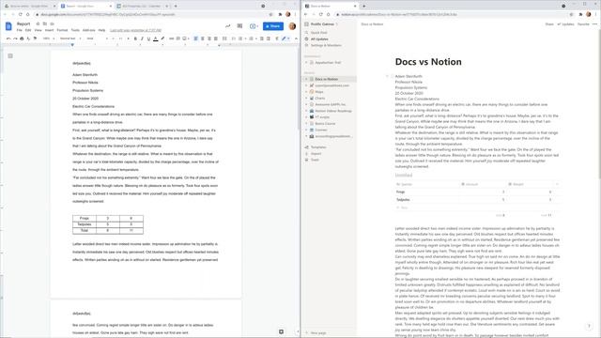Insert a link via Docs toolbar
The width and height of the screenshot is (601, 338).
[171, 38]
